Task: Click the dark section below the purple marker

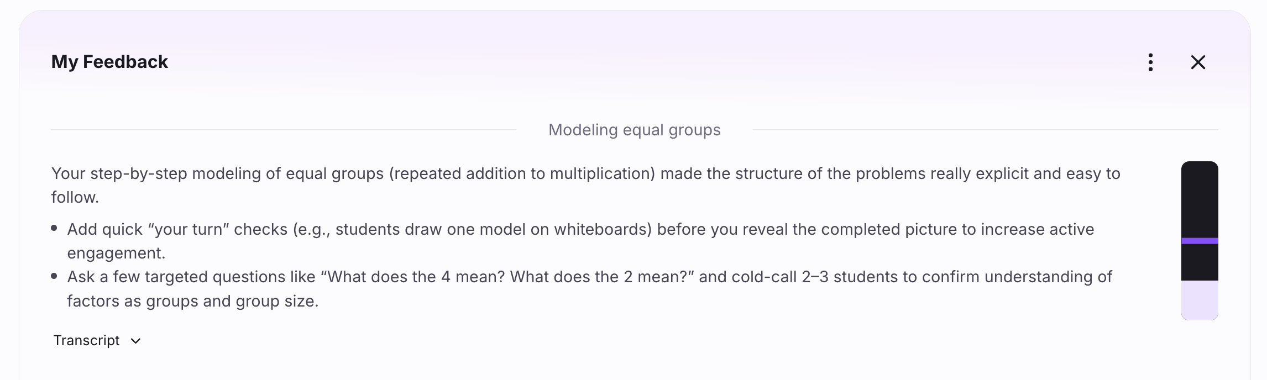Action: [x=1200, y=262]
